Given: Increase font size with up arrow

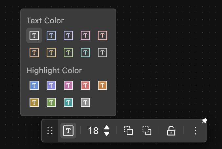Looking at the screenshot, I should [107, 128].
